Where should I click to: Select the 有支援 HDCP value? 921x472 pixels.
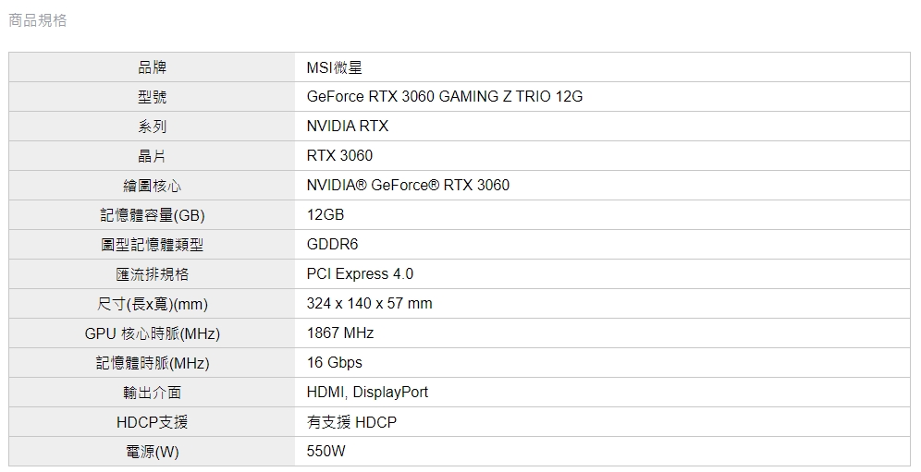coord(351,422)
